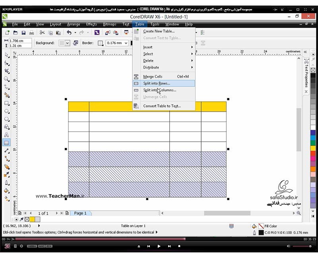Click the Save disk icon
The height and width of the screenshot is (258, 318).
pyautogui.click(x=23, y=33)
